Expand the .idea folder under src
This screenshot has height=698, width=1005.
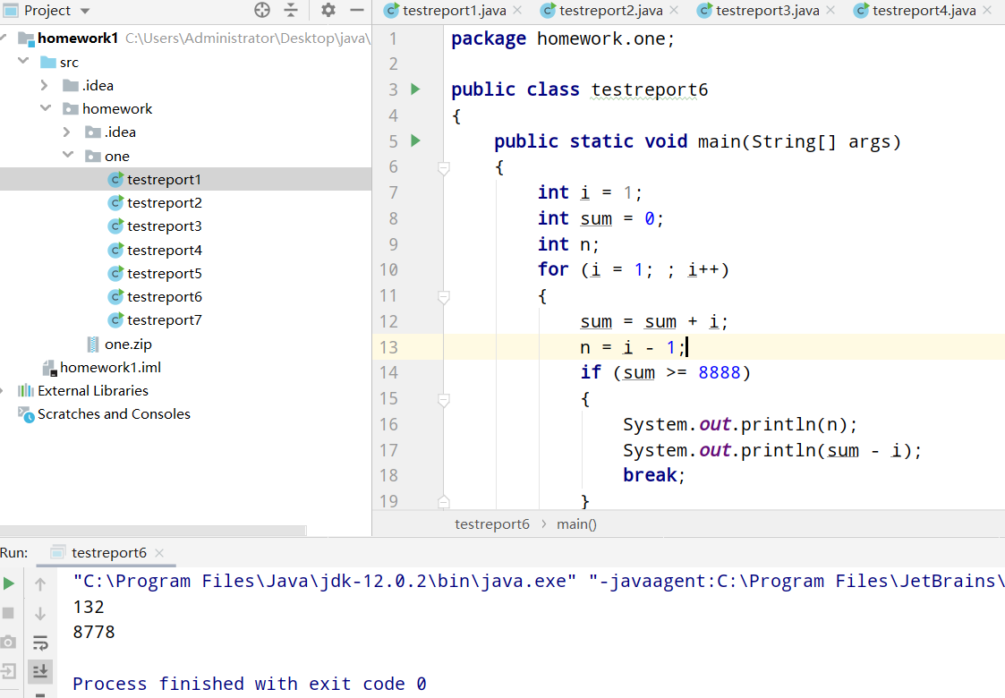coord(44,85)
